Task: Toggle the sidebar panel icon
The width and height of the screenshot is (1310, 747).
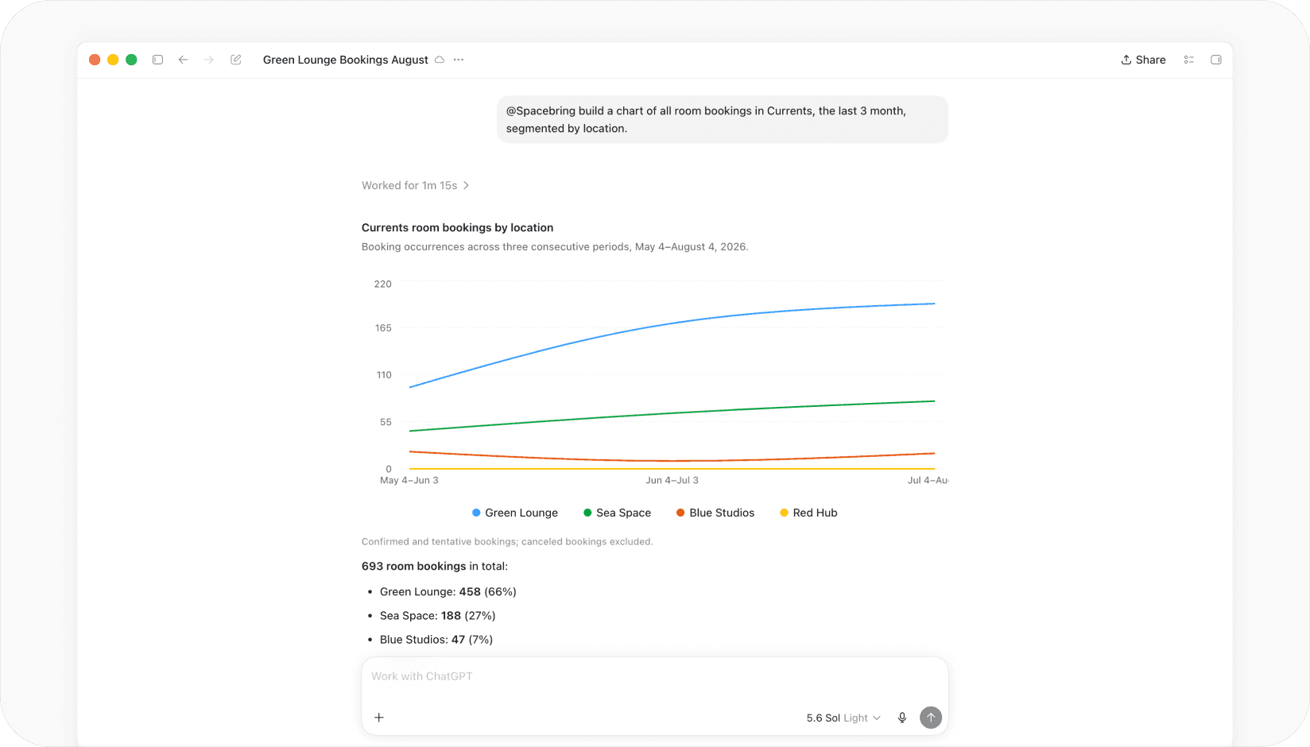Action: pyautogui.click(x=157, y=60)
